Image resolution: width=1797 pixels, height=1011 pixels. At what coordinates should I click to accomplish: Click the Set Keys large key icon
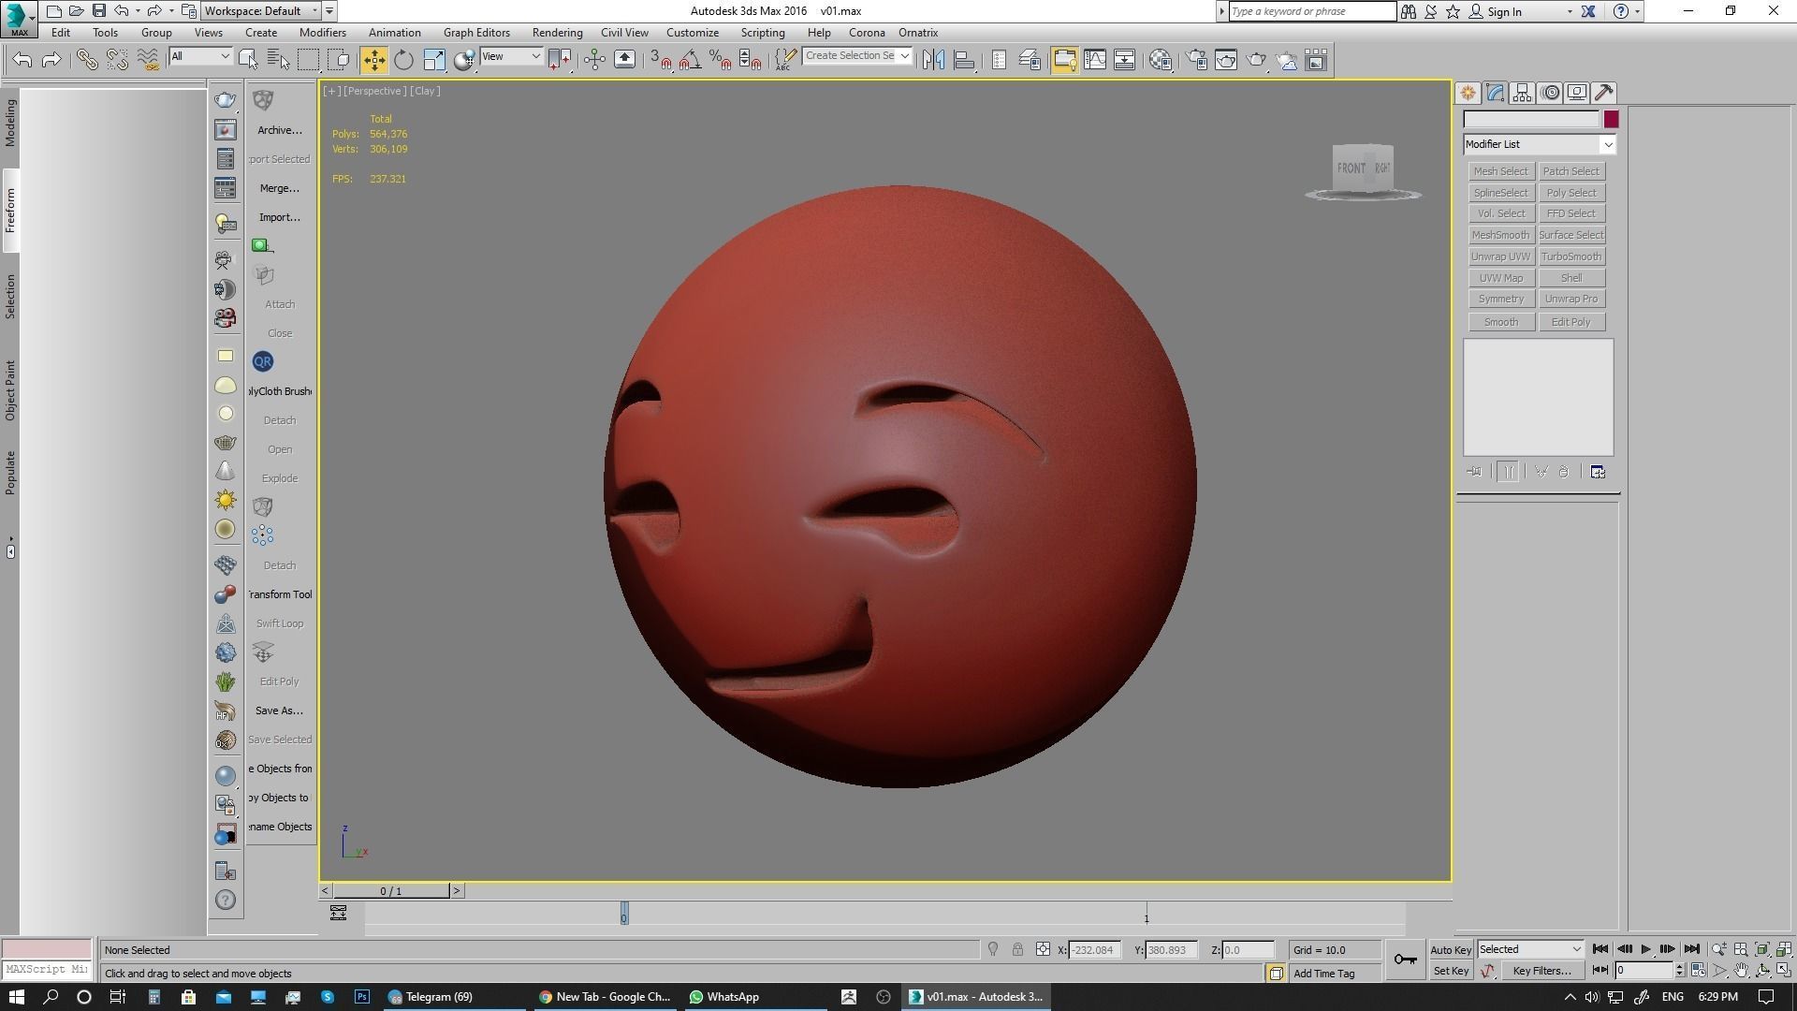point(1405,960)
